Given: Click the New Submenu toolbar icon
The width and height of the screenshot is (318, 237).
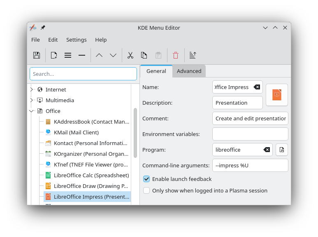Looking at the screenshot, I should 68,55.
